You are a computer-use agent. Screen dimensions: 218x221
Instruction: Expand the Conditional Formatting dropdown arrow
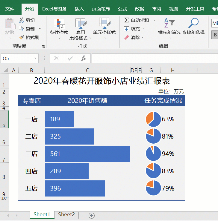pos(60,38)
